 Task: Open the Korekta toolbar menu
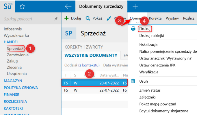pos(155,18)
